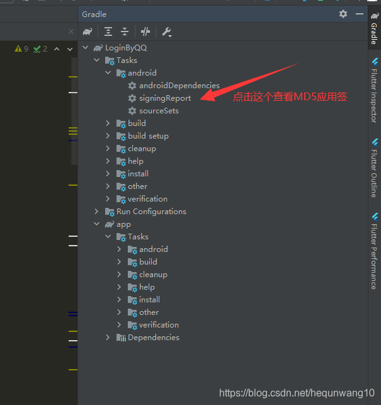
Task: Click the Run Configurations folder icon
Action: pyautogui.click(x=110, y=212)
